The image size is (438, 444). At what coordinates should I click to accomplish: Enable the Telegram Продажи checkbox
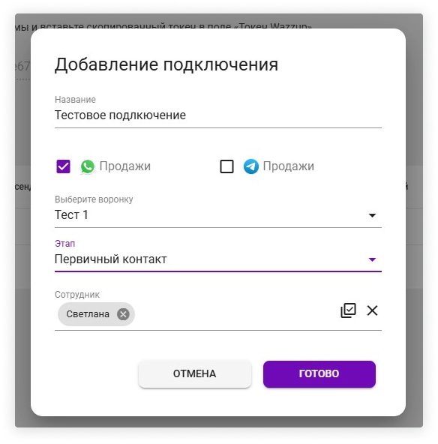click(226, 166)
